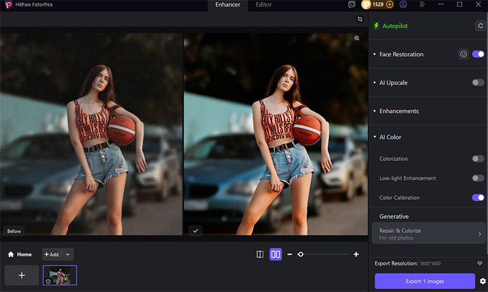Click the zoom slider handle
488x292 pixels.
click(300, 254)
